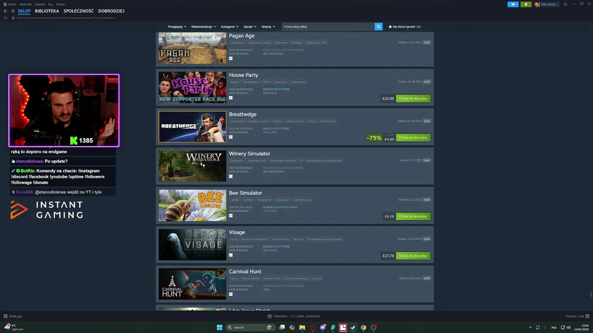This screenshot has height=333, width=593.
Task: Open Na liście życzeń wishlist link
Action: pyautogui.click(x=404, y=27)
